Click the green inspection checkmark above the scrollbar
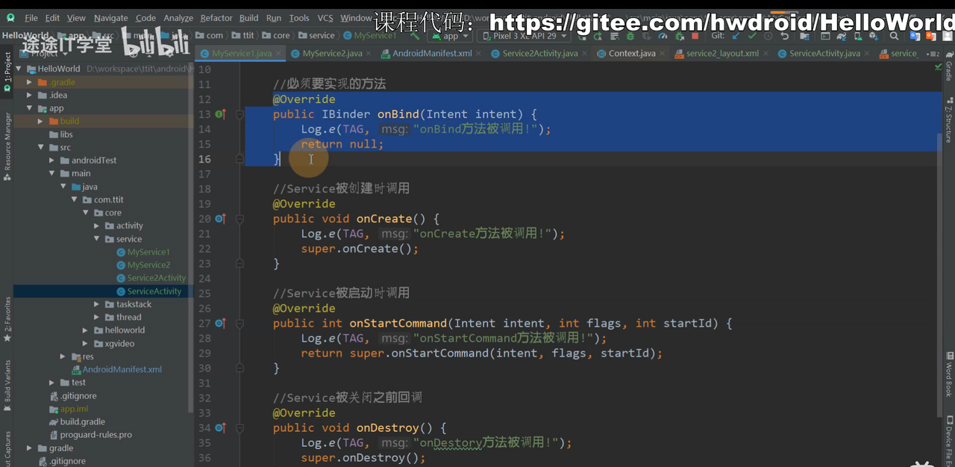 coord(938,67)
